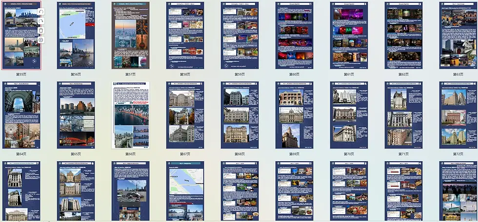This screenshot has width=478, height=222.
Task: Rotate page 55 clockwise
Action: pos(41,21)
